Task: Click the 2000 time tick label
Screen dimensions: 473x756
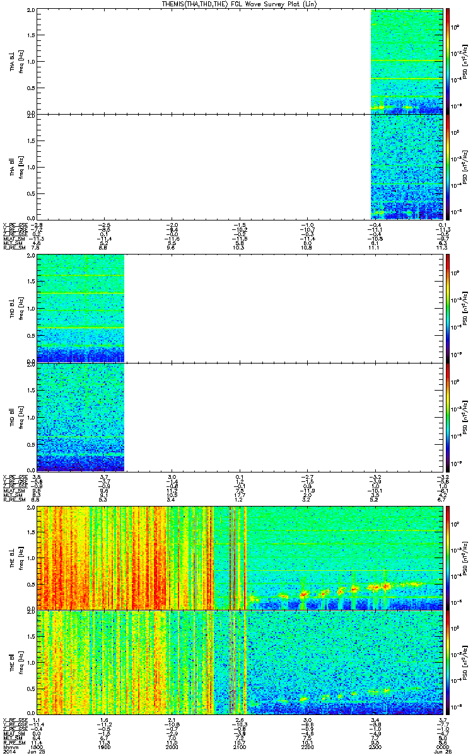Action: pos(173,747)
